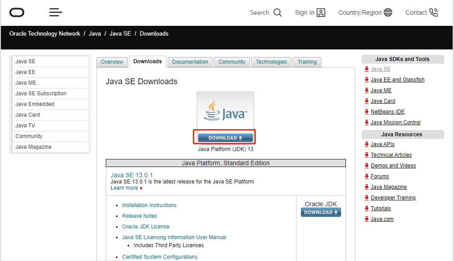Select Java ME in left sidebar
Screen dimensions: 454x261
[50, 83]
